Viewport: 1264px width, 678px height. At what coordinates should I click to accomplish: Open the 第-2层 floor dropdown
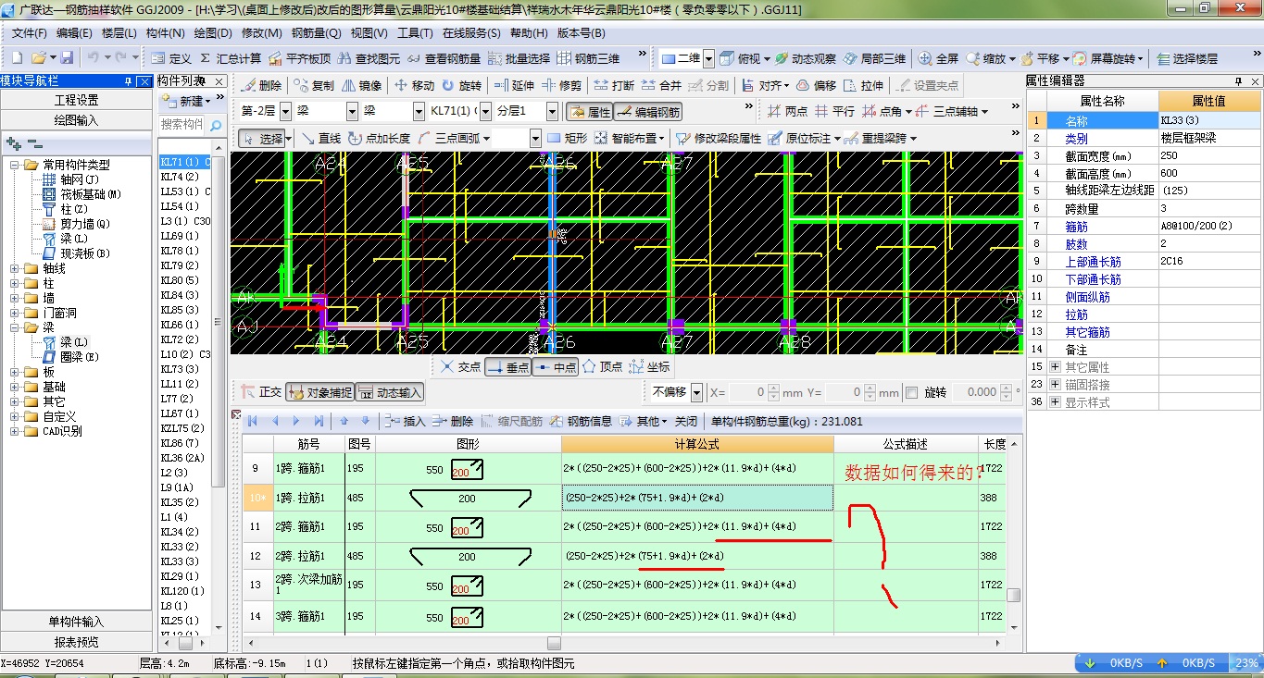284,112
